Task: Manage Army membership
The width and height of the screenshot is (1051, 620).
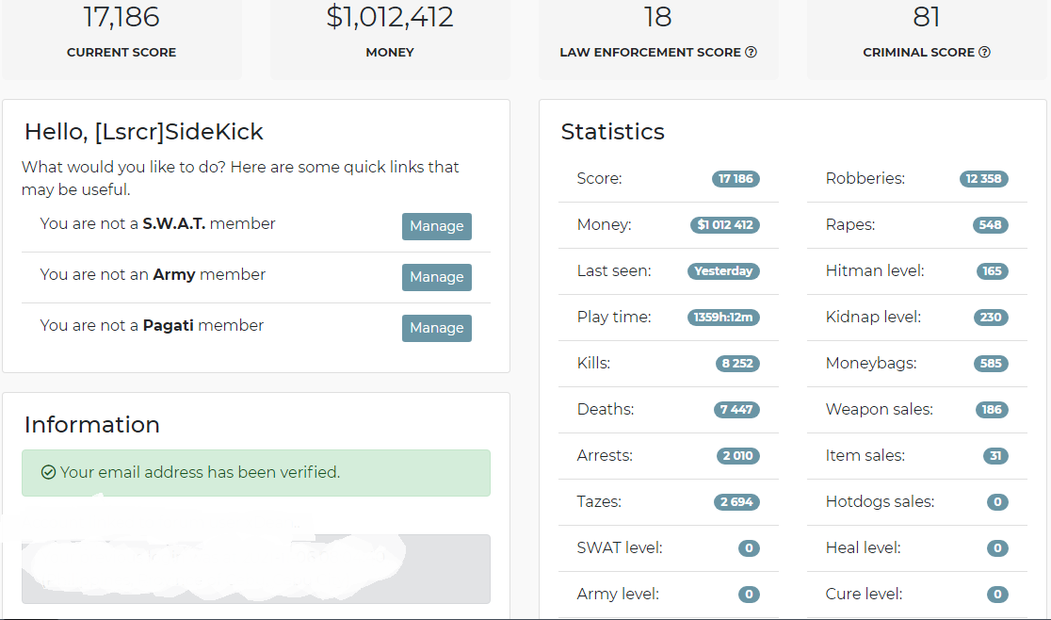Action: [x=436, y=277]
